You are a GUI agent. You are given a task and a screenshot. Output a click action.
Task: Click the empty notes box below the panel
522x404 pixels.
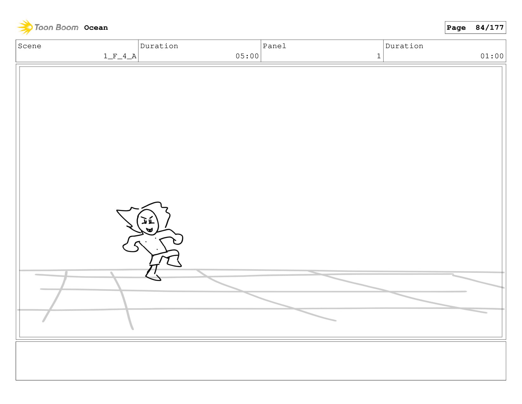click(261, 361)
